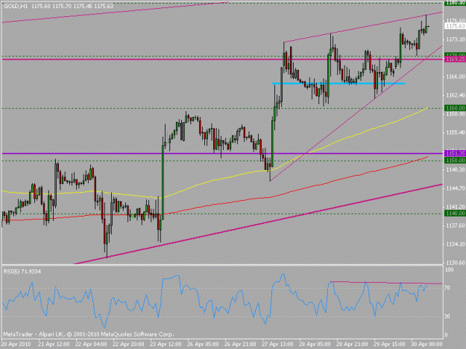
Task: Click the price scale value 1141.20
Action: 456,207
